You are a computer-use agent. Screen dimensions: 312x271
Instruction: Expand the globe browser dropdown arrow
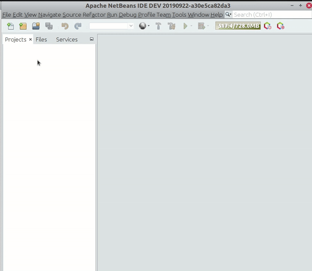[x=149, y=26]
